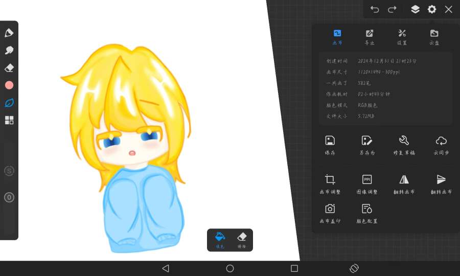The width and height of the screenshot is (460, 276).
Task: Click the 582笔 stroke count value
Action: (x=364, y=83)
